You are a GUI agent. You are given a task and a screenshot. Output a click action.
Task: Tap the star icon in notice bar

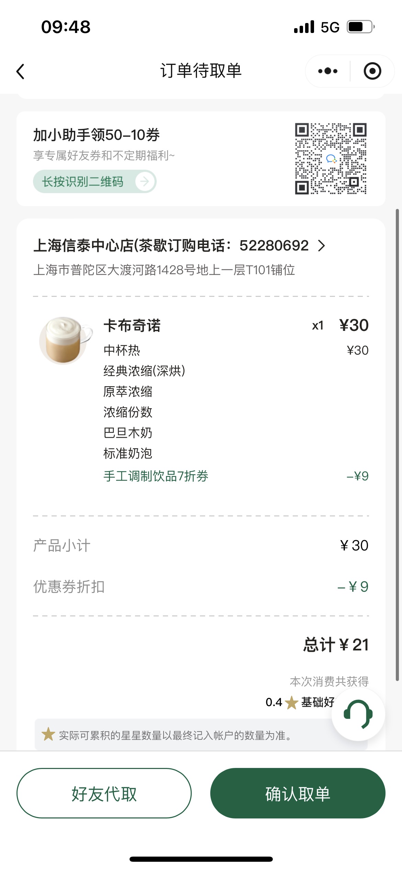click(48, 735)
